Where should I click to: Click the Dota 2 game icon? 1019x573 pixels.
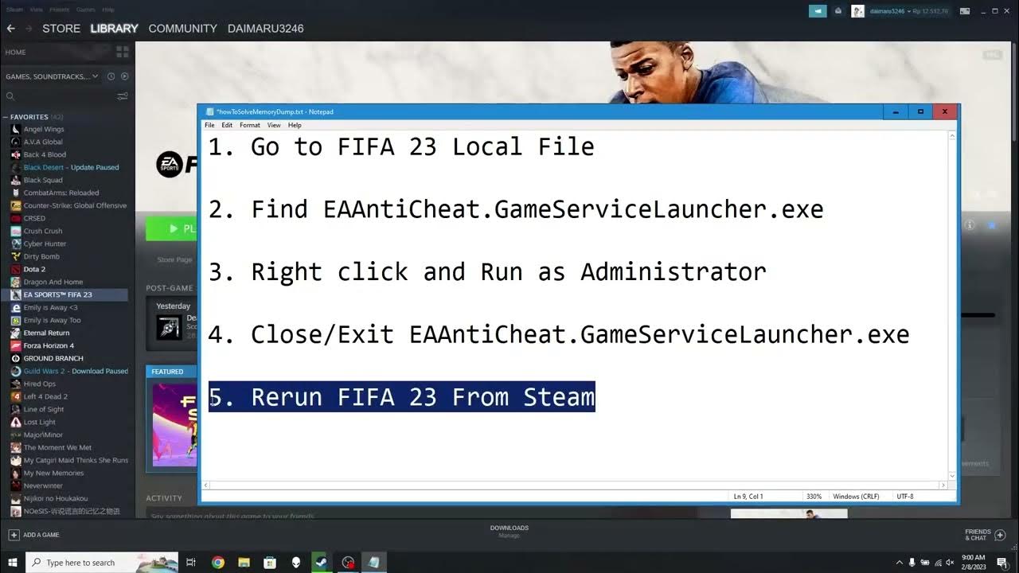coord(16,269)
